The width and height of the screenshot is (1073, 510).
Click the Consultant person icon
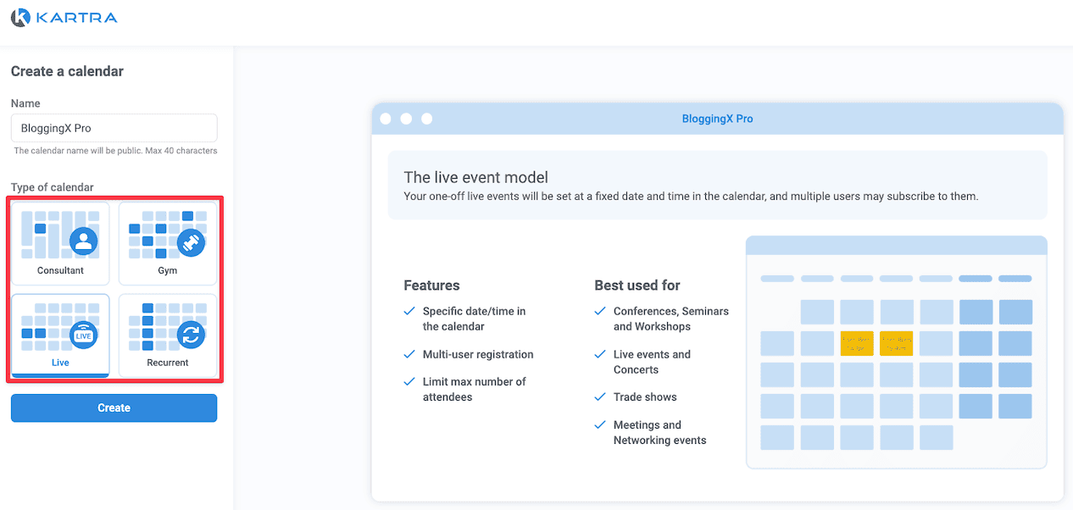83,241
